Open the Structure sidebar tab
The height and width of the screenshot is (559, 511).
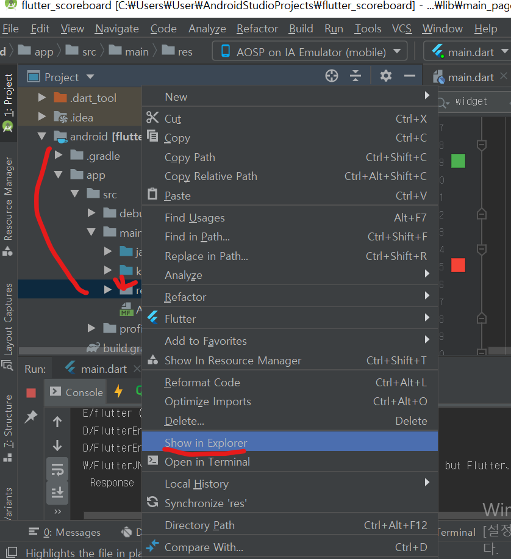tap(8, 428)
